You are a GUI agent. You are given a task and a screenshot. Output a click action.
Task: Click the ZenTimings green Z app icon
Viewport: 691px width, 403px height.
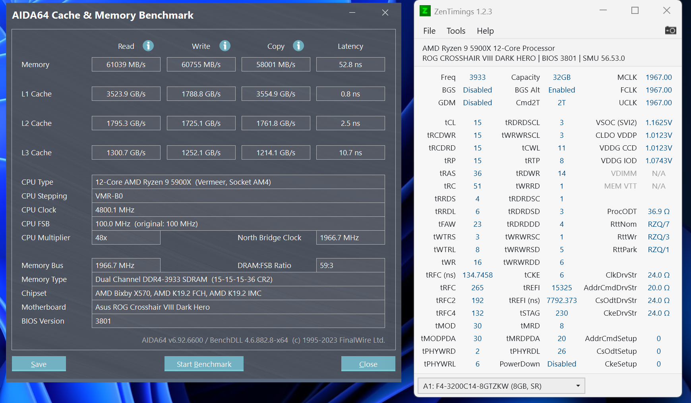click(x=425, y=11)
